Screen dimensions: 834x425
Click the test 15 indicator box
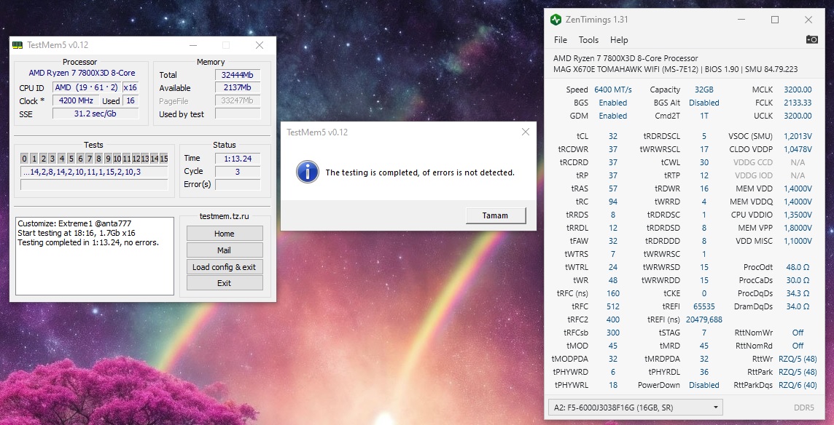[x=164, y=159]
